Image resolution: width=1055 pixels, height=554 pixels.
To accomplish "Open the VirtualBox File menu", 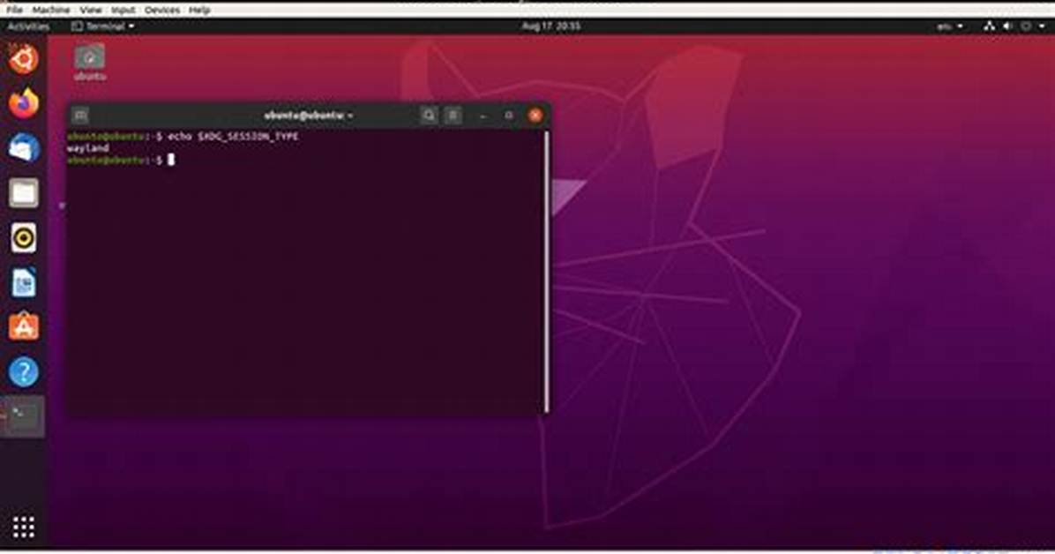I will 14,10.
